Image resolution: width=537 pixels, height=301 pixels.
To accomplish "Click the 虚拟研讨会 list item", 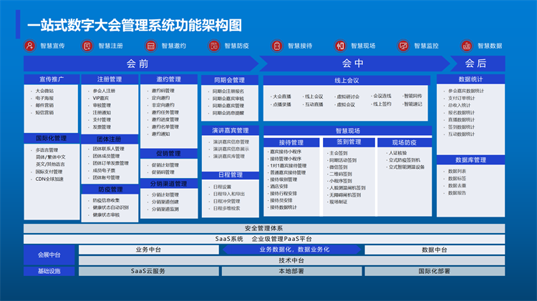I will pos(348,97).
